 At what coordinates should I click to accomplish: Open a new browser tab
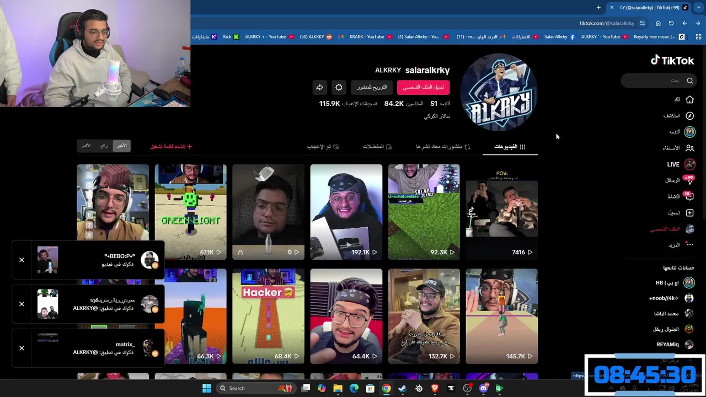coord(598,8)
